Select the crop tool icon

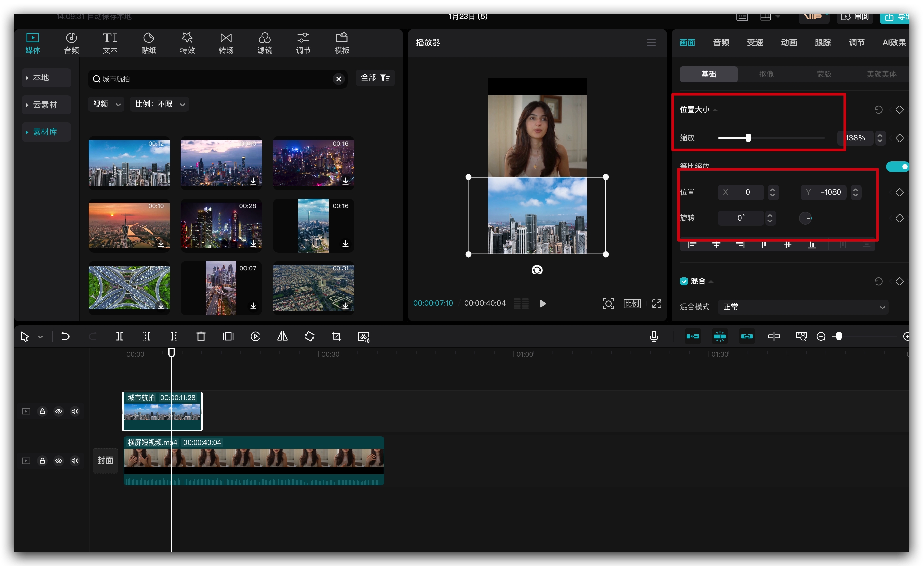click(336, 336)
